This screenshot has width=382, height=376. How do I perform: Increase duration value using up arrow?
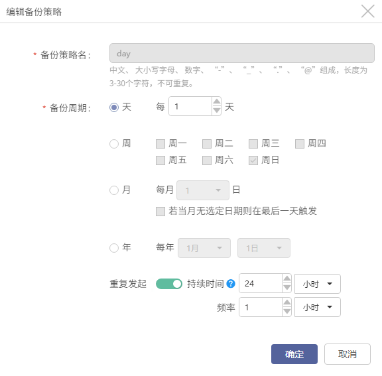(286, 279)
